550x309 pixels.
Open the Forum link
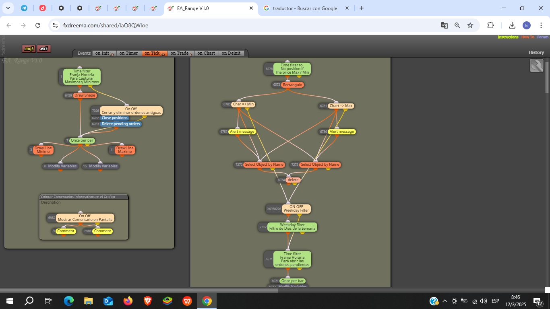tap(543, 37)
